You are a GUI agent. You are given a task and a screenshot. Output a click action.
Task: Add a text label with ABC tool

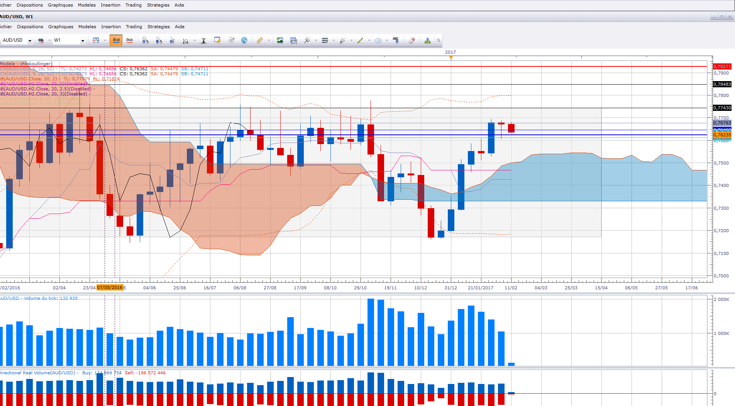(x=396, y=40)
